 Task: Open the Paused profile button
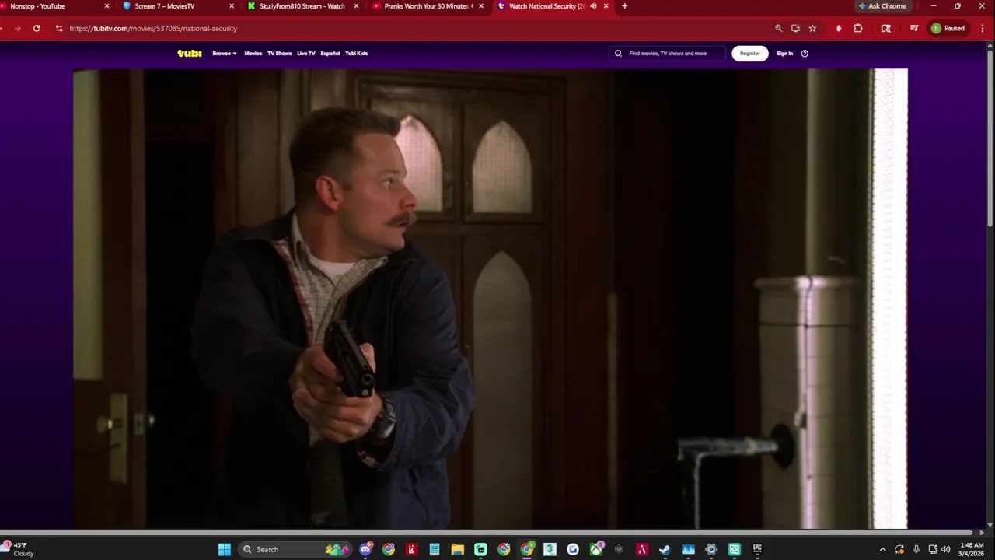[x=949, y=28]
